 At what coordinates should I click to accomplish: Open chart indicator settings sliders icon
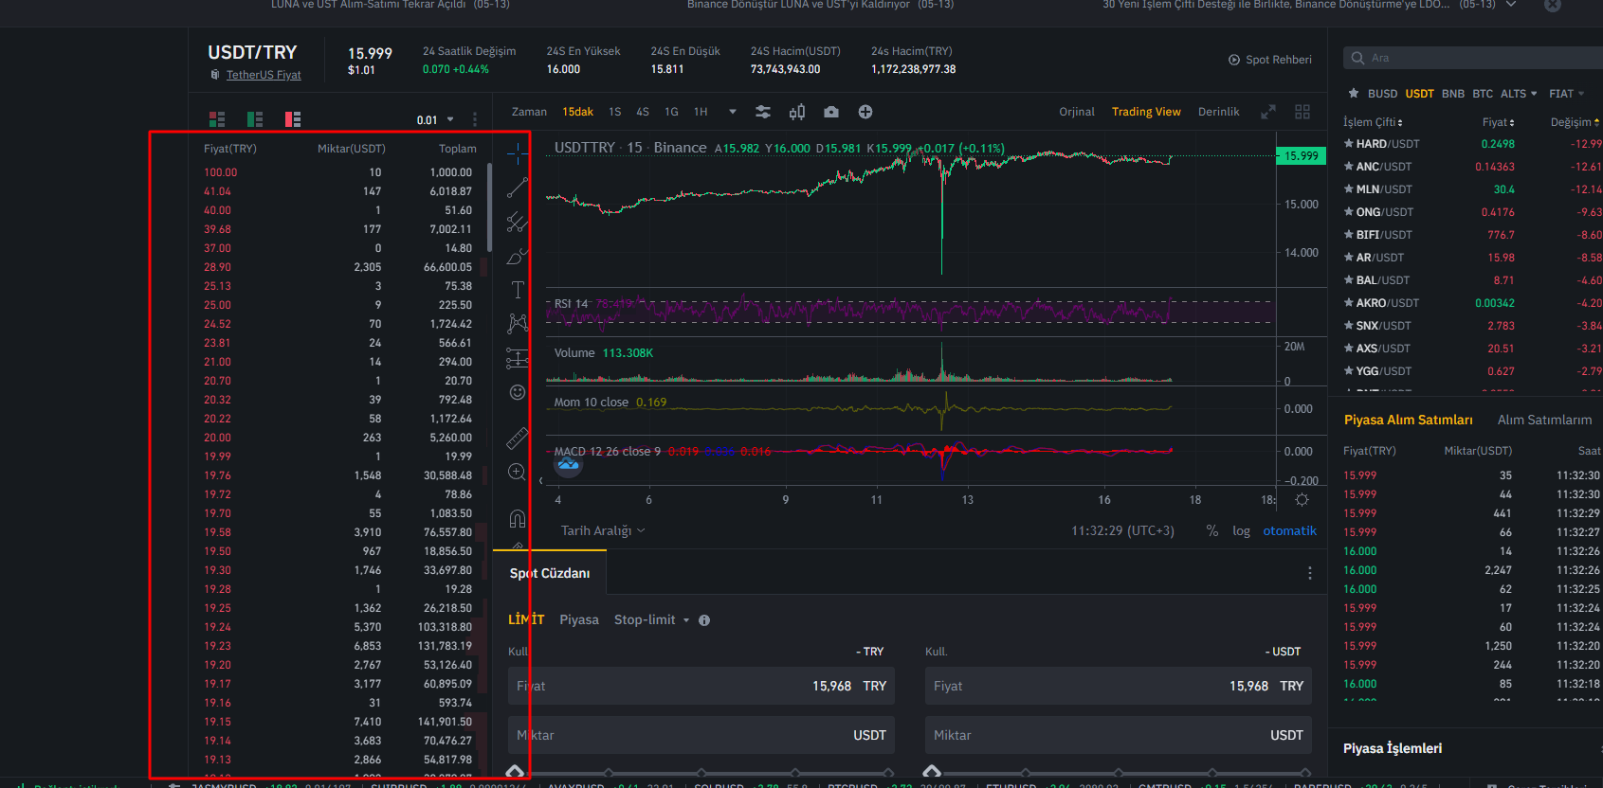762,112
